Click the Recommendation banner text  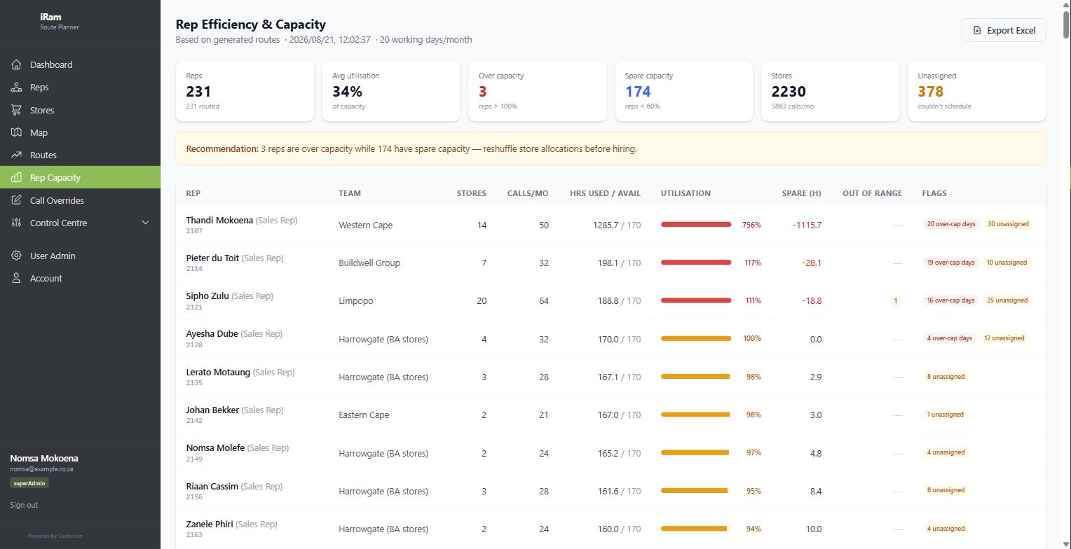[411, 148]
